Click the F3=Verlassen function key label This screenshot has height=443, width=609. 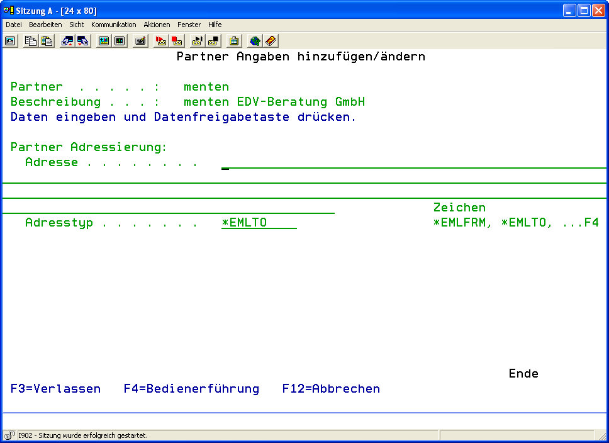[55, 389]
